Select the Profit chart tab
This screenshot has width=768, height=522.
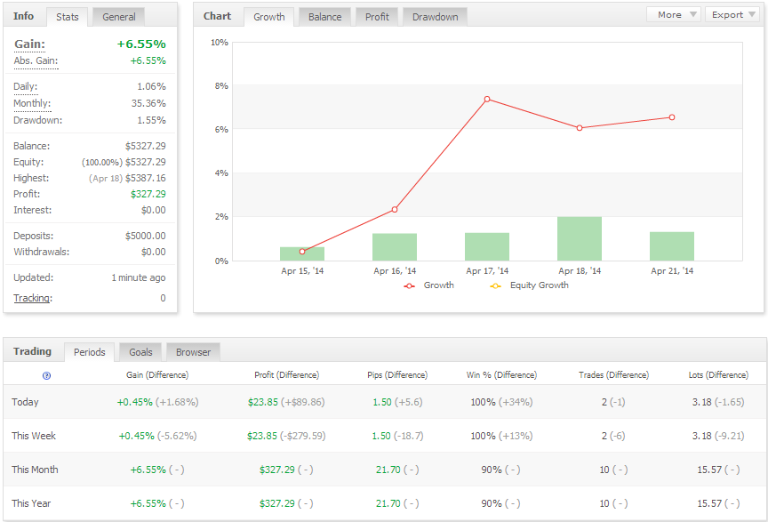[x=377, y=17]
